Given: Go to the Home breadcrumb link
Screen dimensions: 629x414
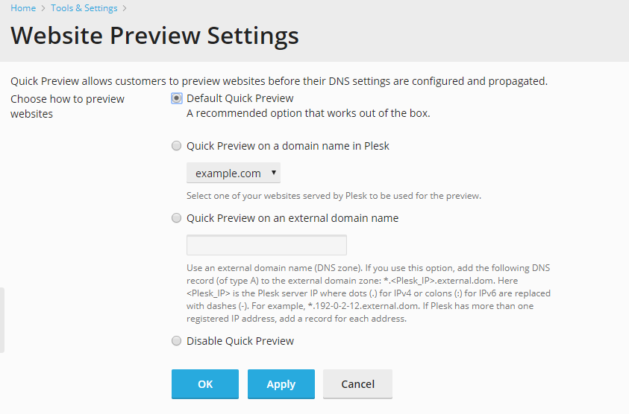Looking at the screenshot, I should [x=22, y=8].
